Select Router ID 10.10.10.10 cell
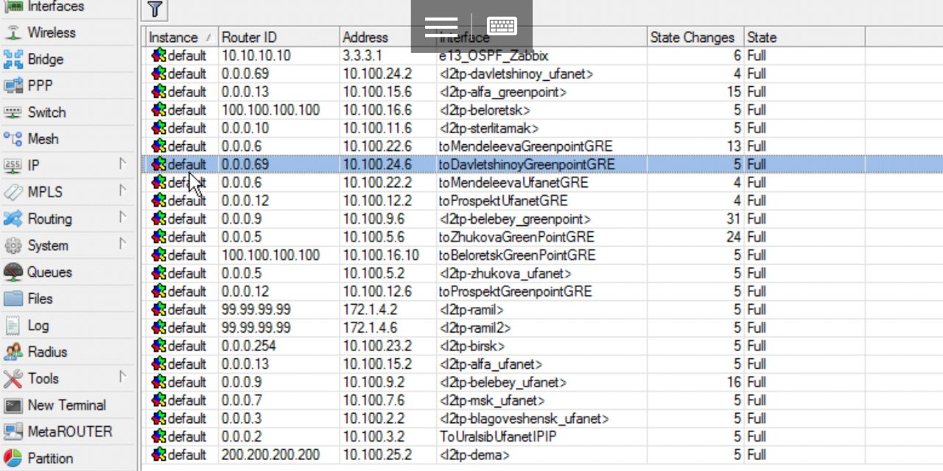 coord(279,56)
